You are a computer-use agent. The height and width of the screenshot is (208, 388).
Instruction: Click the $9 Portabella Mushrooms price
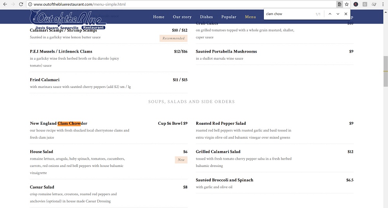pos(351,52)
